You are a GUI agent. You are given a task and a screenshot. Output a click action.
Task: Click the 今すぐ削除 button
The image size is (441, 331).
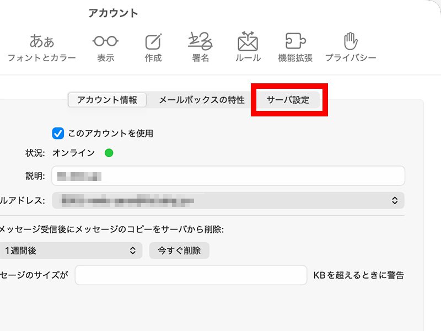tap(179, 250)
